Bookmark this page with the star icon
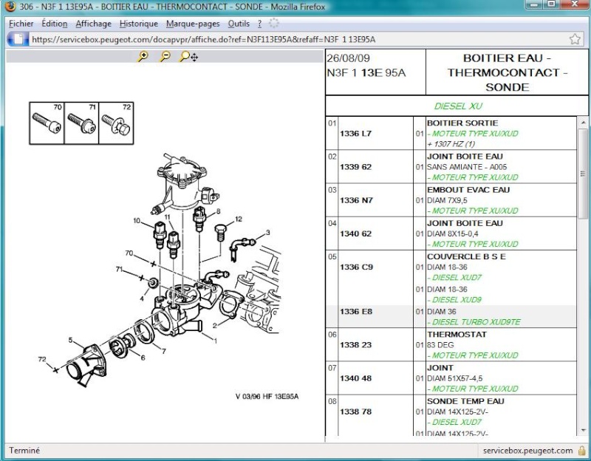This screenshot has width=591, height=461. tap(575, 39)
